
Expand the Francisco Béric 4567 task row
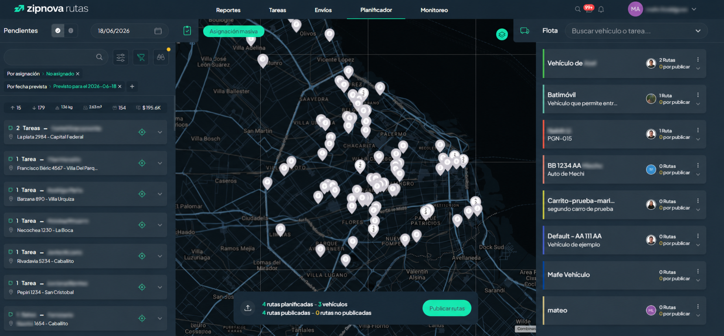point(160,163)
